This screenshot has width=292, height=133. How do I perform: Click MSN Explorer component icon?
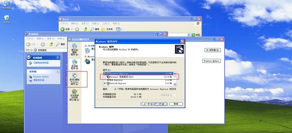(x=108, y=80)
